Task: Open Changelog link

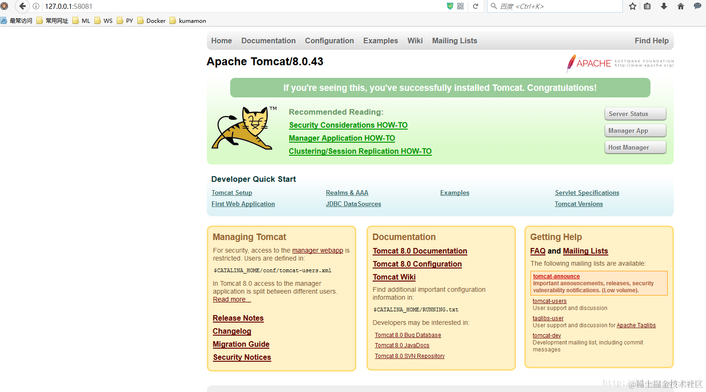Action: pyautogui.click(x=232, y=331)
